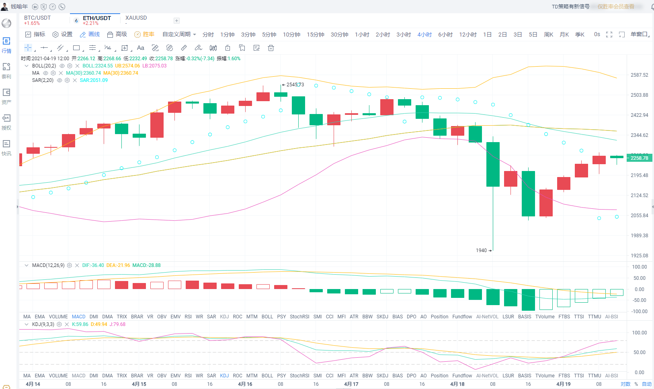Image resolution: width=654 pixels, height=389 pixels.
Task: Select the measure box tool
Action: click(125, 48)
